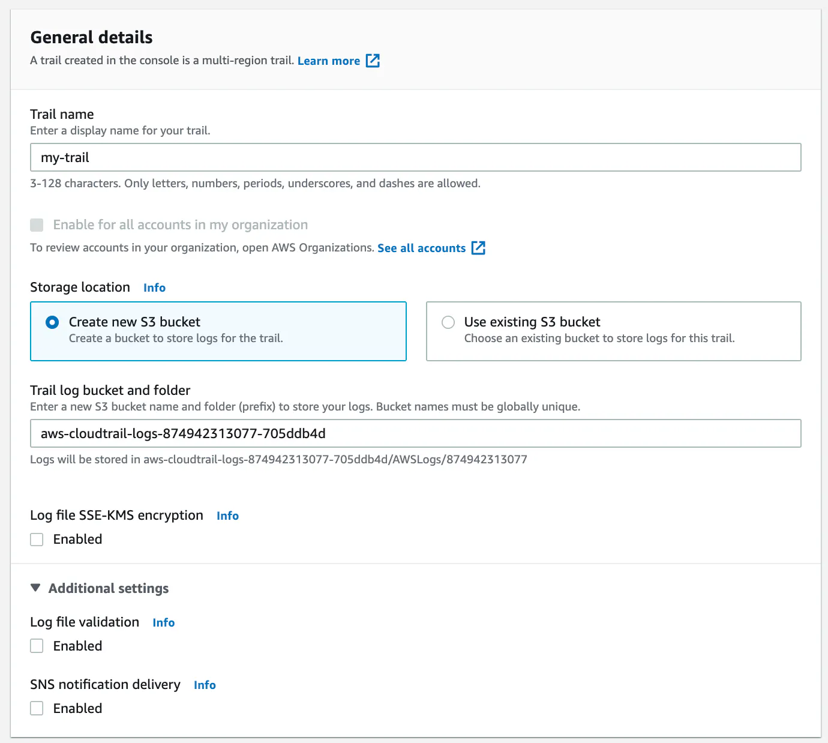Click external link icon beside See all accounts
828x743 pixels.
[x=478, y=248]
